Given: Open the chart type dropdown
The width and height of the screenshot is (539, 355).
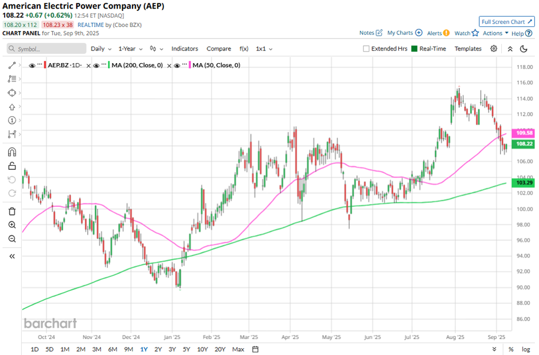Looking at the screenshot, I should (157, 49).
